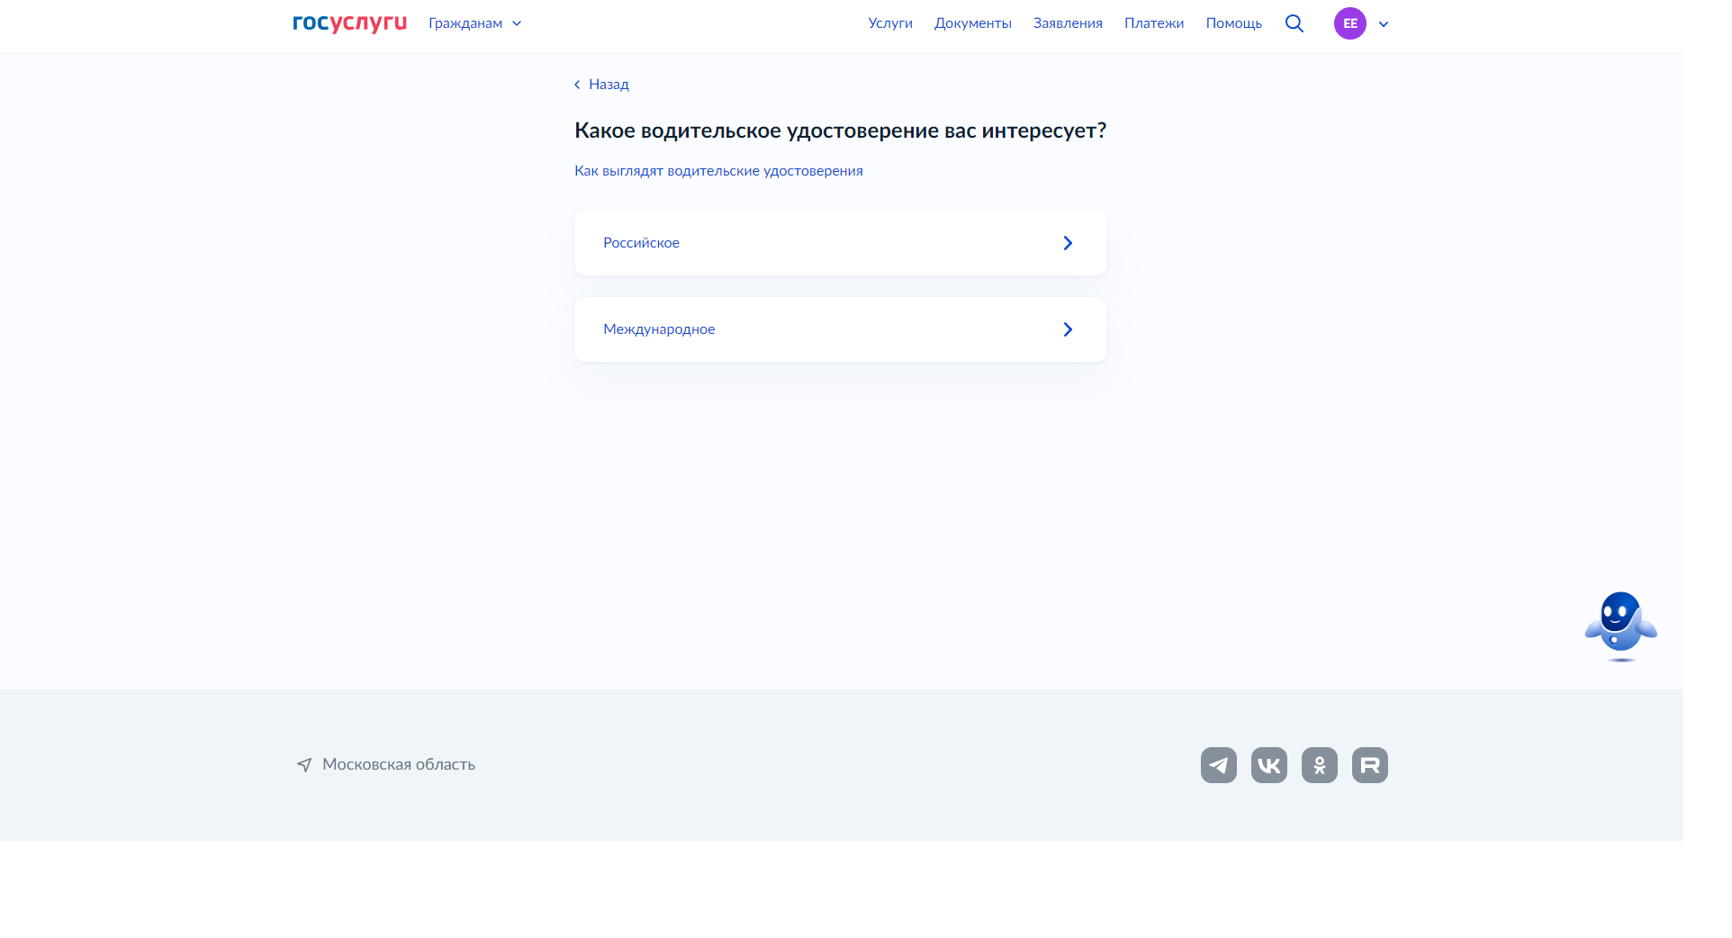Screen dimensions: 1732x938
Task: Open the VK community page icon
Action: point(1268,764)
